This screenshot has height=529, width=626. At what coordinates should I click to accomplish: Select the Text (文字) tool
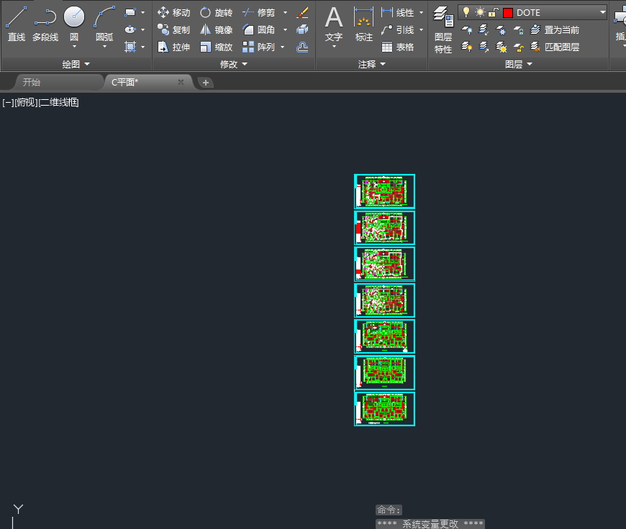pos(334,23)
